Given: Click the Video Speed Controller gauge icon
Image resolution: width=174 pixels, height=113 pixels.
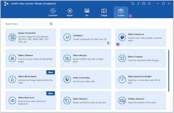Looking at the screenshot, I should point(122,79).
